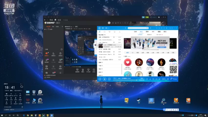Image resolution: width=208 pixels, height=117 pixels.
Task: Open the NCT UNIVERSE banner
Action: pos(150,43)
